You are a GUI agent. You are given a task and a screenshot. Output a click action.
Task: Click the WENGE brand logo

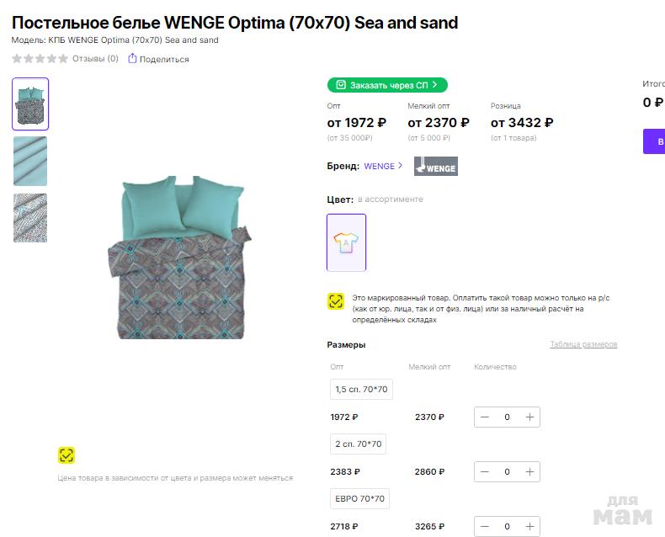435,166
